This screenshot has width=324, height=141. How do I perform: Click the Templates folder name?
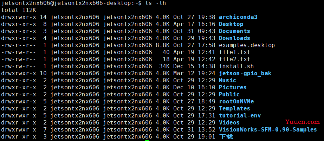234,108
